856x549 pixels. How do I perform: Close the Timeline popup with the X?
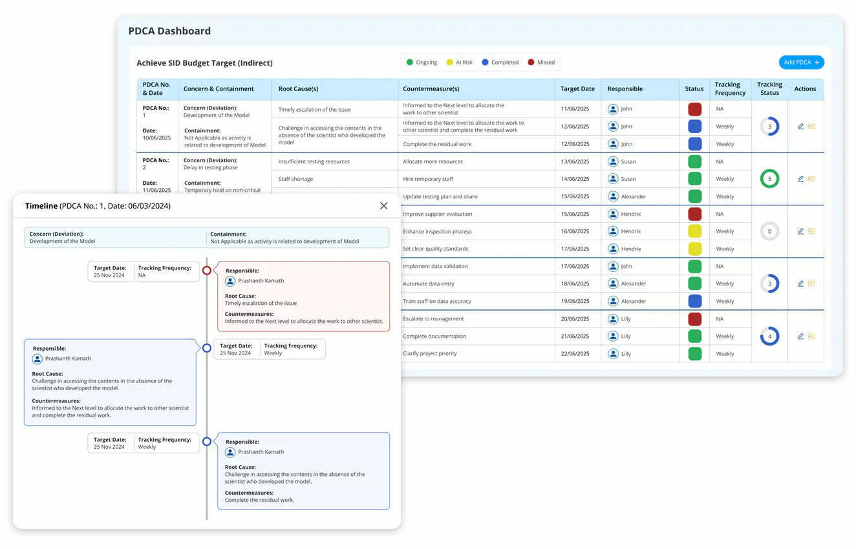click(383, 205)
